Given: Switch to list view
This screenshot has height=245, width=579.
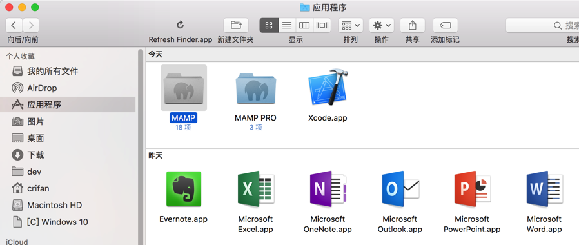Looking at the screenshot, I should [287, 25].
